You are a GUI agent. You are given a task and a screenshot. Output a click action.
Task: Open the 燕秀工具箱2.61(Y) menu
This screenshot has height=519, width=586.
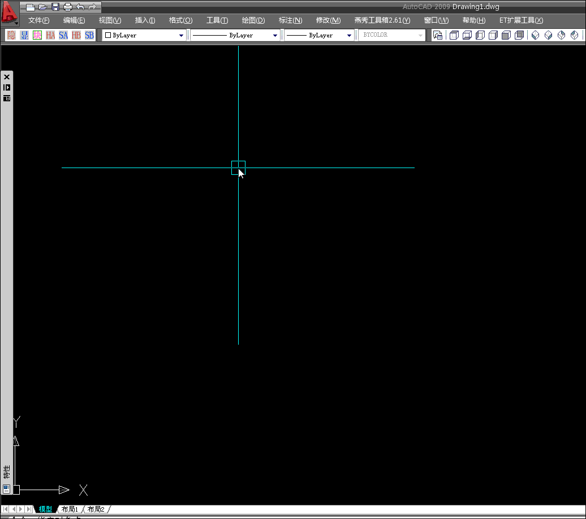382,20
